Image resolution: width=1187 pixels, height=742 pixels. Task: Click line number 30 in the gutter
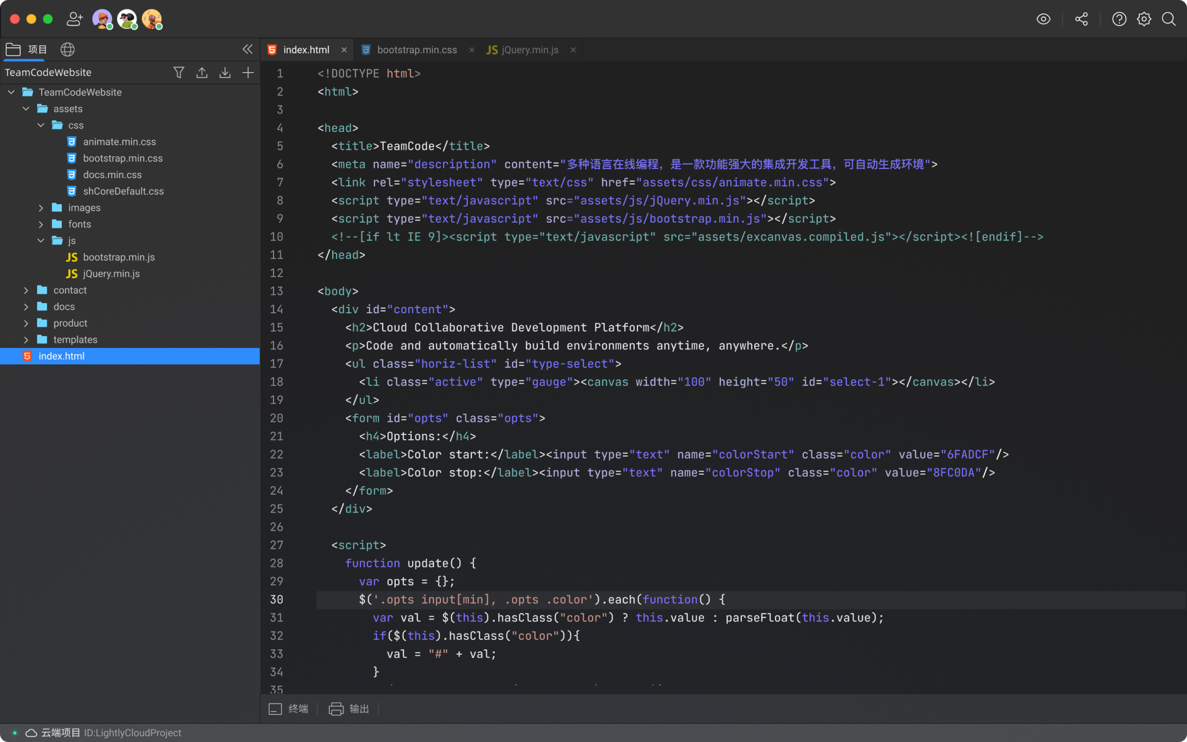point(277,600)
